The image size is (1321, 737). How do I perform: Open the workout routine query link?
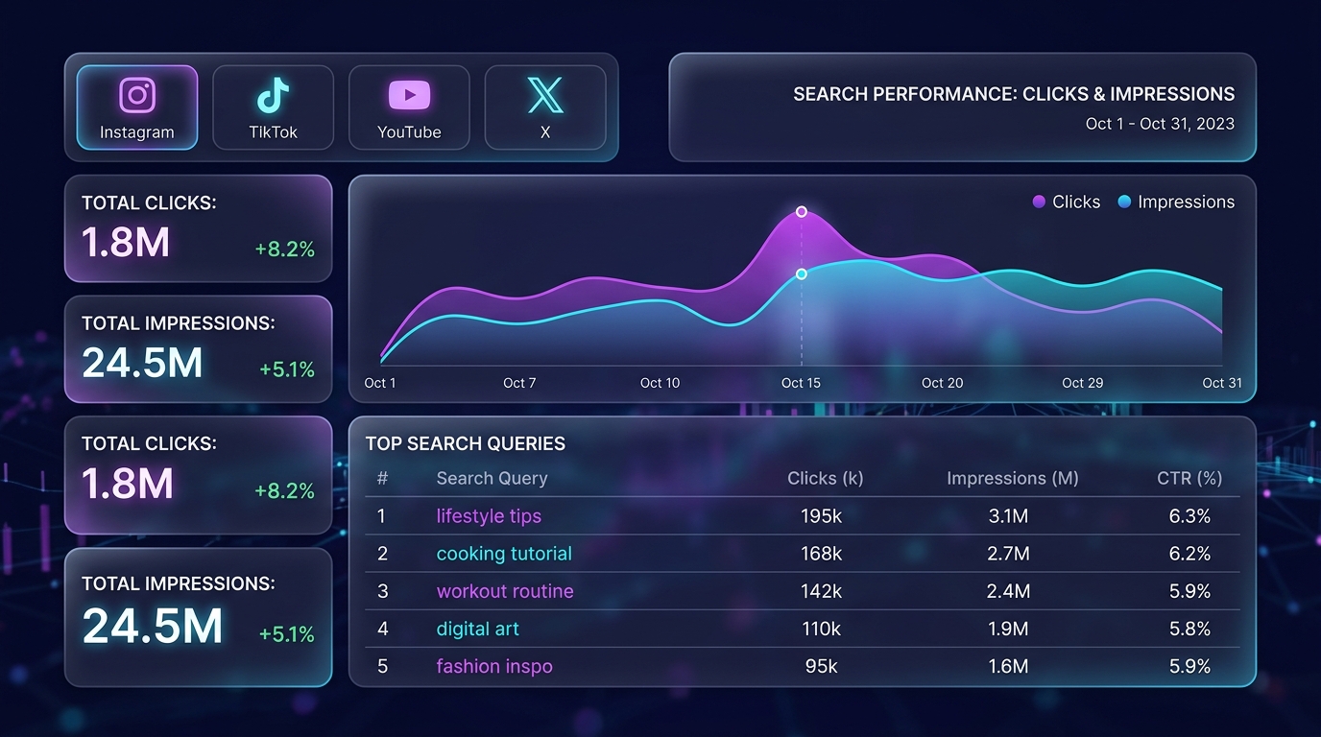coord(505,591)
